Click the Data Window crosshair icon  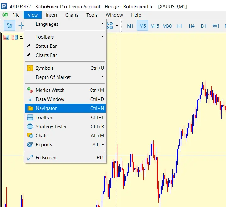pyautogui.click(x=30, y=99)
